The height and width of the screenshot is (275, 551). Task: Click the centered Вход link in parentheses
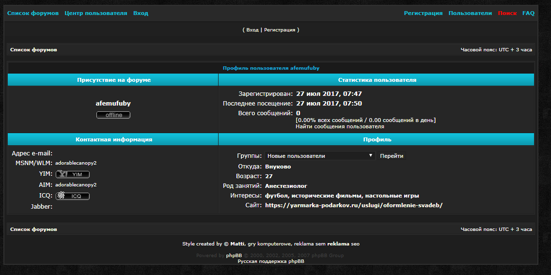click(252, 30)
